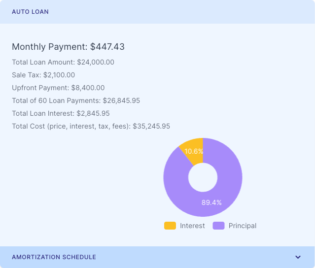Toggle the purple Principal legend swatch
This screenshot has width=315, height=268.
(x=218, y=226)
